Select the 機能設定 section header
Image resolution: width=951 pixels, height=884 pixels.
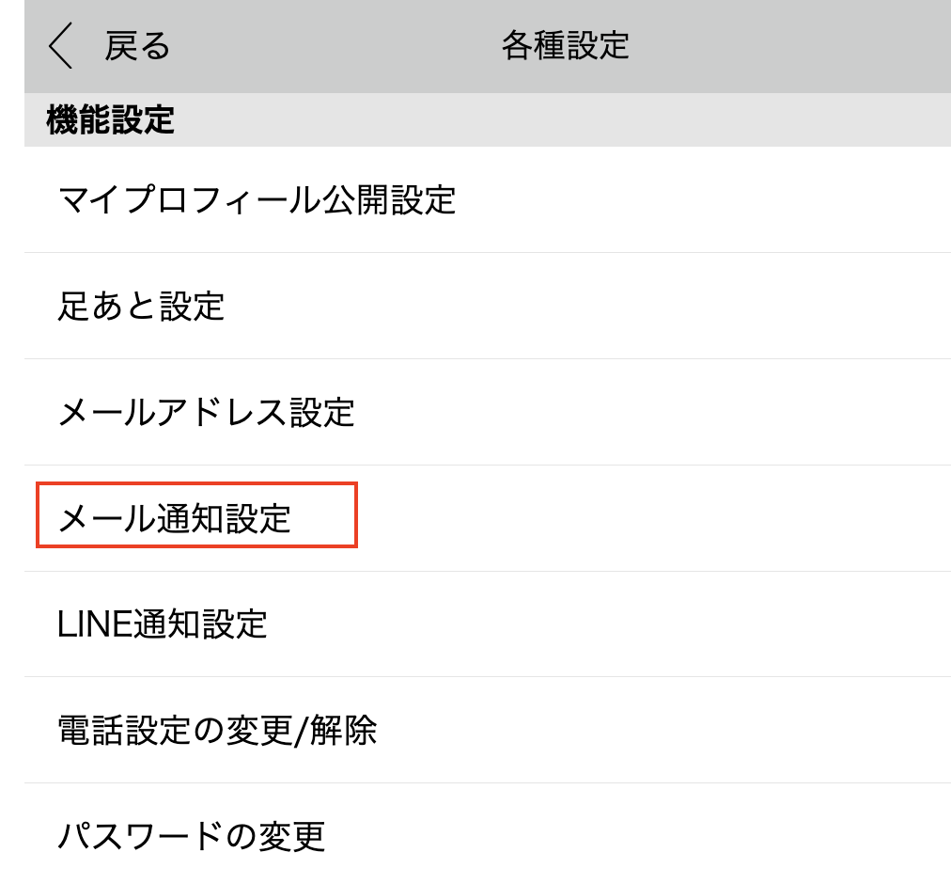[x=111, y=120]
